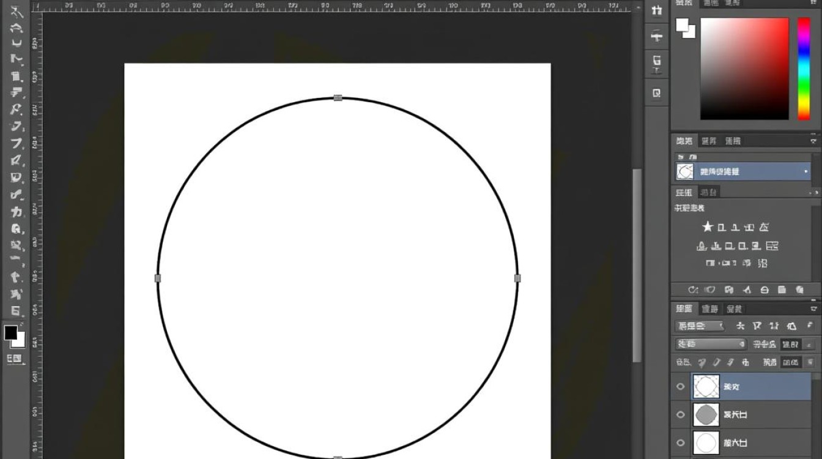This screenshot has height=459, width=822.
Task: Select the last tool above the color swatches
Action: pyautogui.click(x=17, y=310)
